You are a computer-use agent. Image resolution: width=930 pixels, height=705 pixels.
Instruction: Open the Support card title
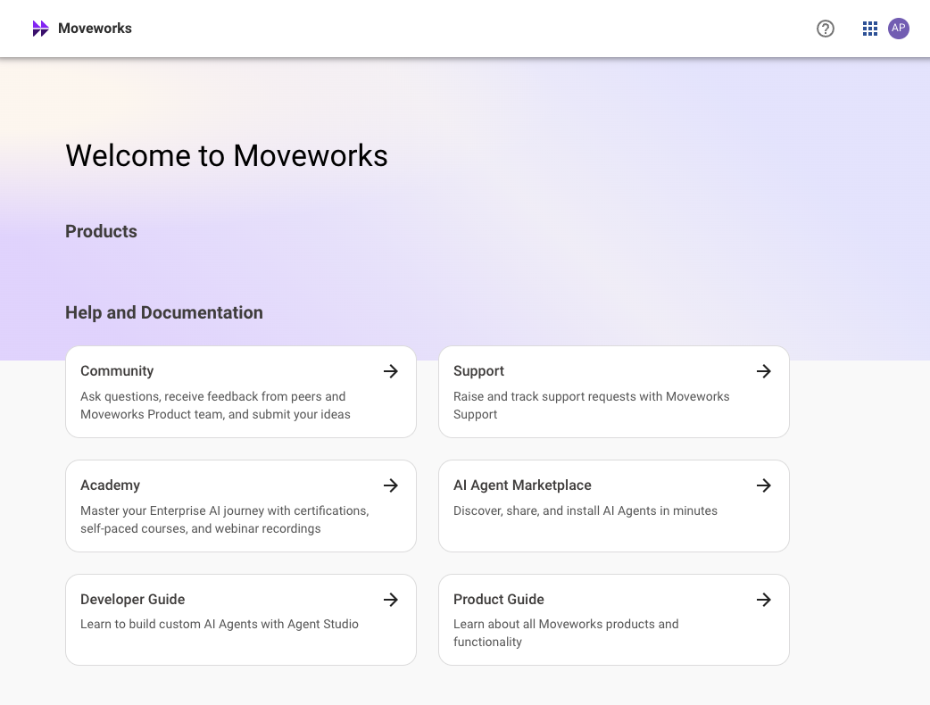point(478,371)
